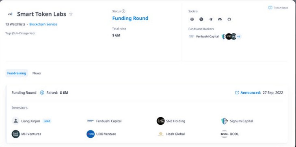Click the Status info circle icon
This screenshot has height=147, width=296.
coord(123,11)
